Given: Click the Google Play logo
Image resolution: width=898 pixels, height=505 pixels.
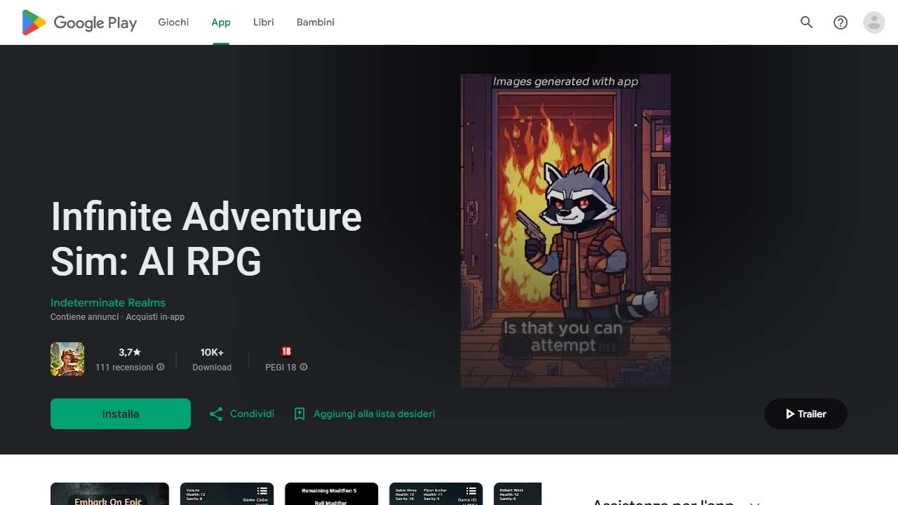Looking at the screenshot, I should [79, 22].
